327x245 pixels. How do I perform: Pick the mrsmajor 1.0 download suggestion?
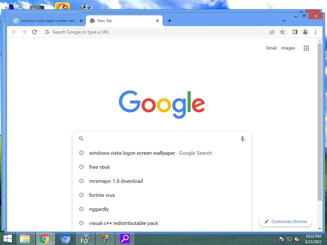click(x=162, y=181)
